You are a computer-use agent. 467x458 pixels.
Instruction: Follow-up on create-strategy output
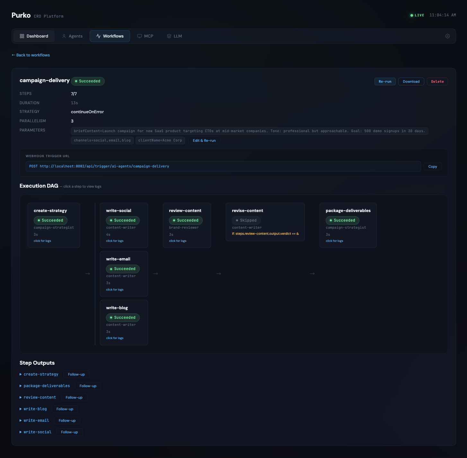pos(76,374)
